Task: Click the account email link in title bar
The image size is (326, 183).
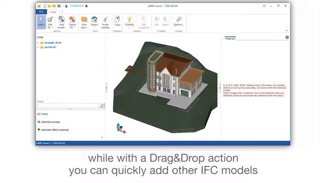Action: click(77, 6)
